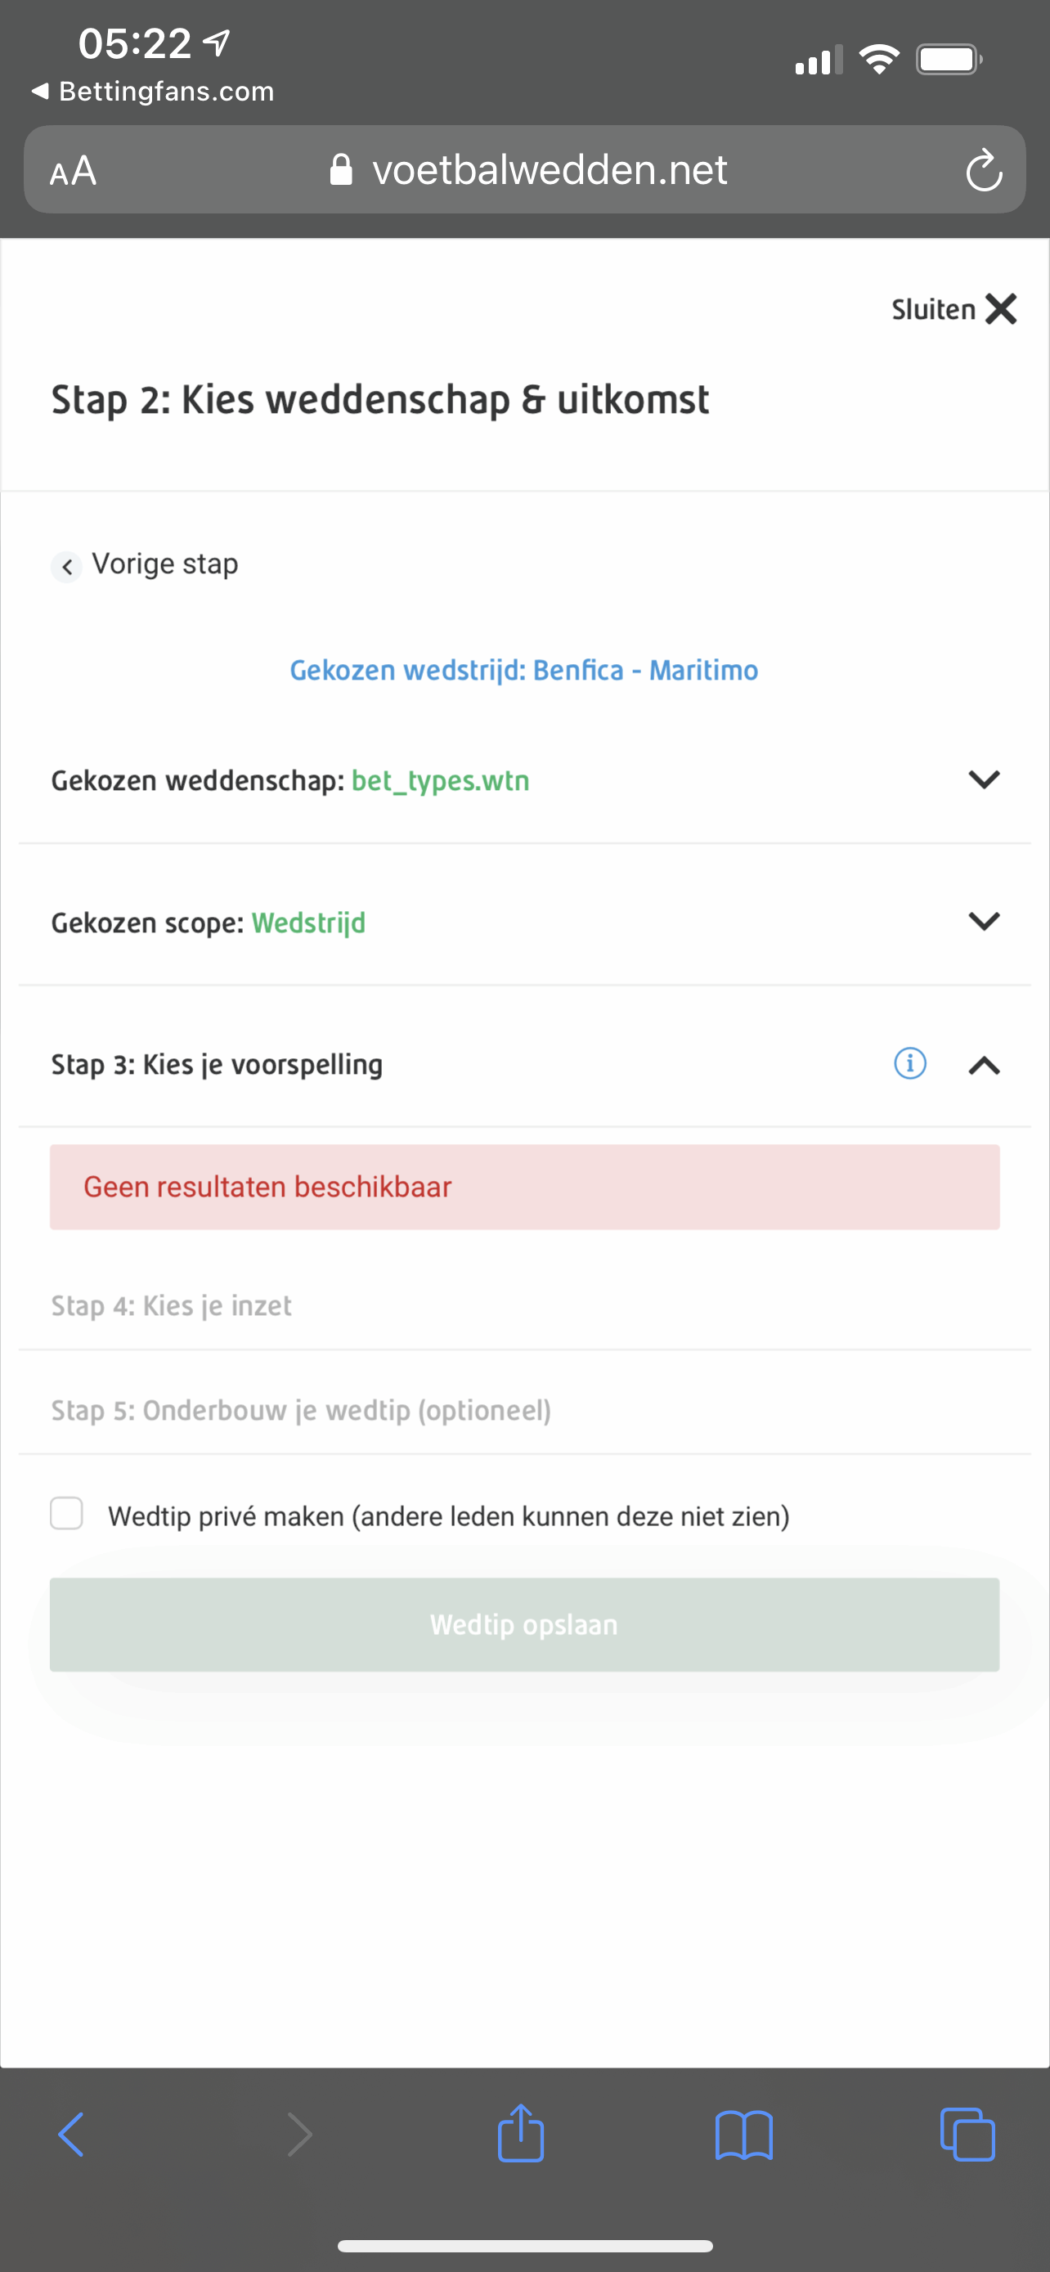The image size is (1050, 2272).
Task: Tap the voetbalwedden.net address field
Action: click(524, 169)
